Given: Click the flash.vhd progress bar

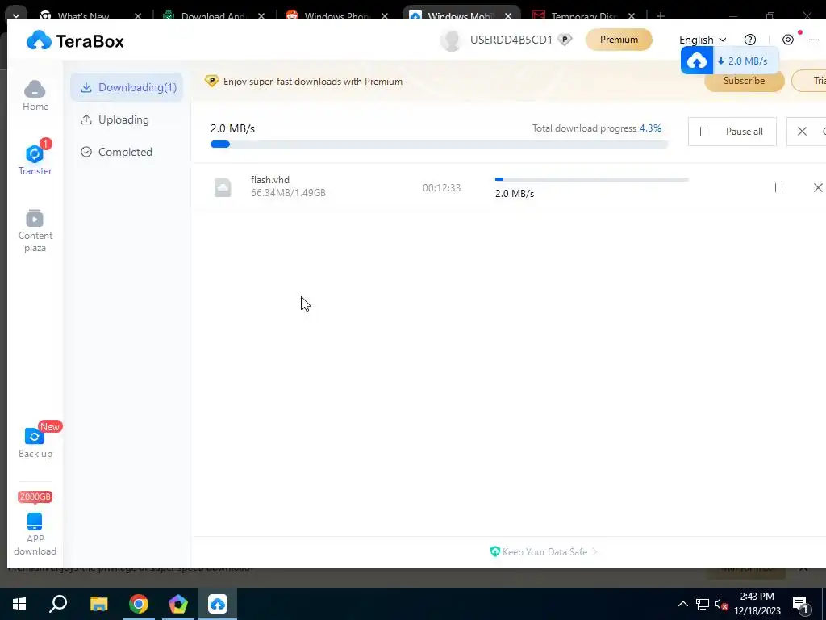Looking at the screenshot, I should pyautogui.click(x=591, y=180).
